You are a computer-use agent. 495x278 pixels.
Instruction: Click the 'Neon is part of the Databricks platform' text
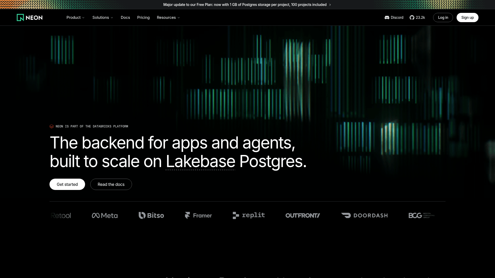click(92, 126)
